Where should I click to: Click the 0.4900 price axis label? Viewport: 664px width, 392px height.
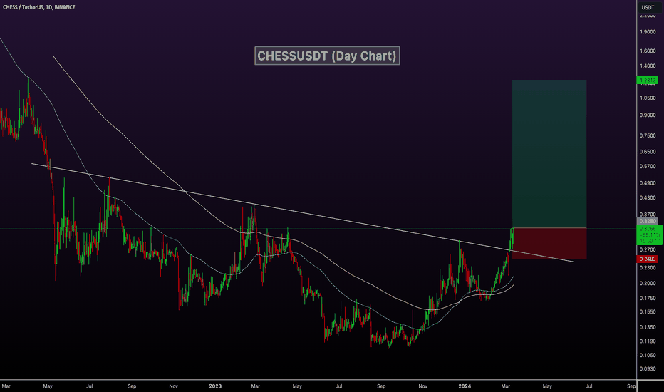pos(648,183)
